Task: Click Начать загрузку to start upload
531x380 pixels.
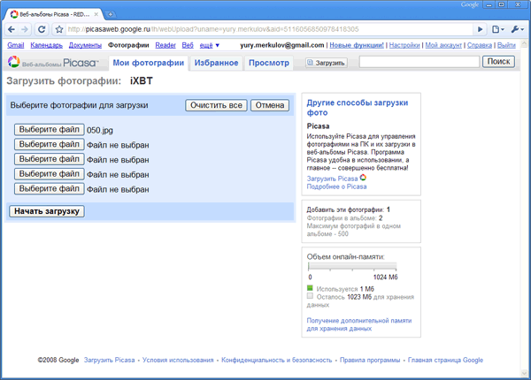Action: 47,211
